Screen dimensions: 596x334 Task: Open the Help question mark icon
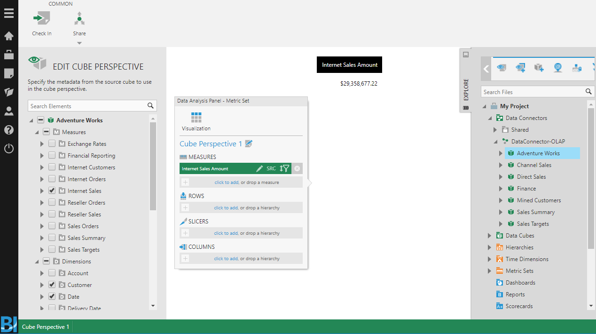(8, 130)
